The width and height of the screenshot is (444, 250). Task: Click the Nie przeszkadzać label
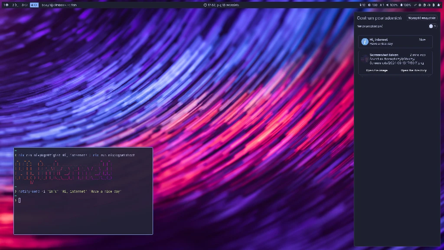click(x=369, y=26)
